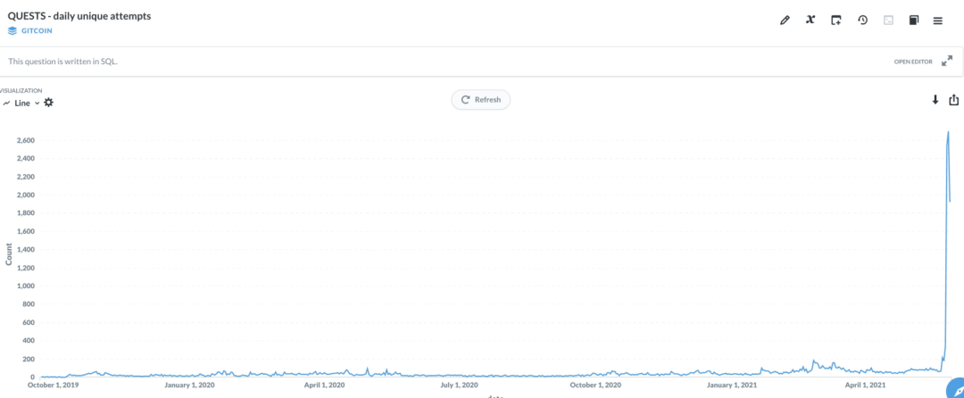Open the visualization settings gear

coord(48,103)
